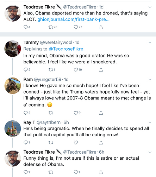Open Ray T's profile picture

(13, 129)
